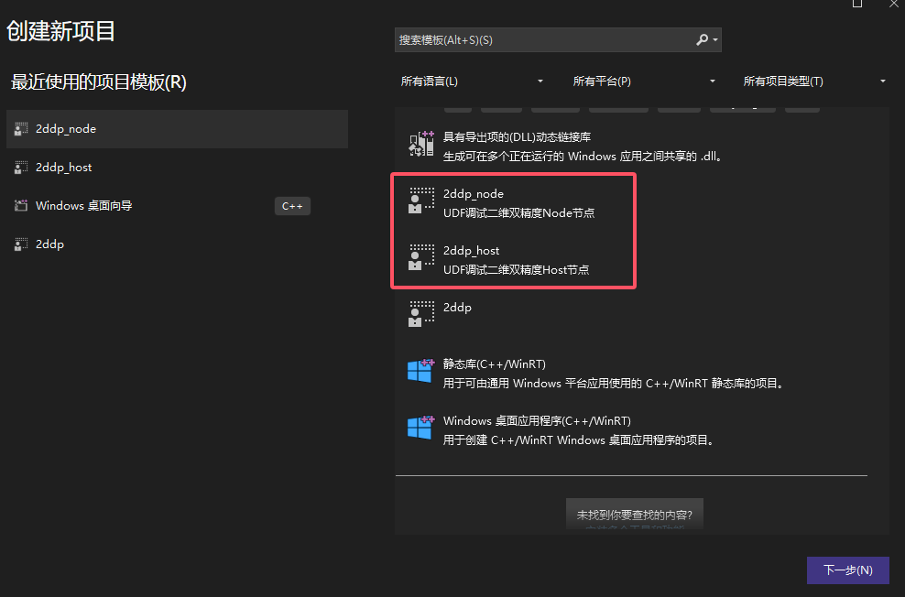905x597 pixels.
Task: Click the DLL 动态链接库 template icon
Action: click(420, 142)
